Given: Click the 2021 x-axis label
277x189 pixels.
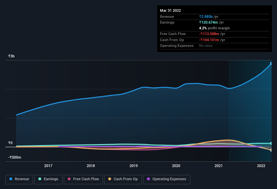Looking at the screenshot, I should (x=219, y=166).
